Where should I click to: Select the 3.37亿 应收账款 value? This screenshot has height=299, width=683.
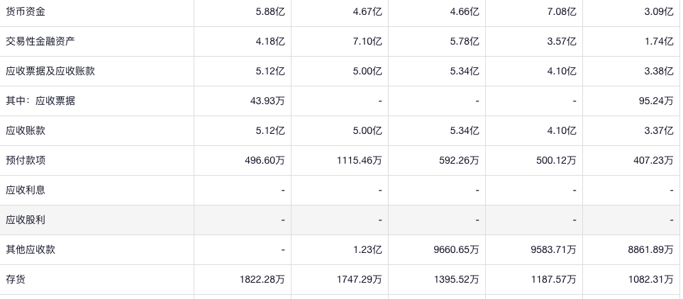click(659, 130)
